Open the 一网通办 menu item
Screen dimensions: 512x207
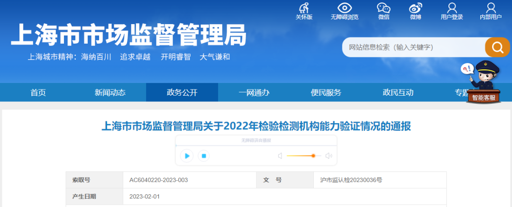coord(254,92)
